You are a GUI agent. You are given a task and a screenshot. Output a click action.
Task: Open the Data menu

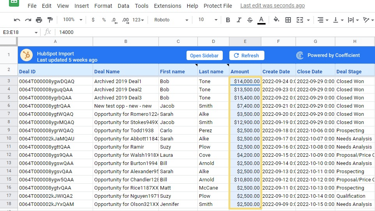click(x=123, y=6)
